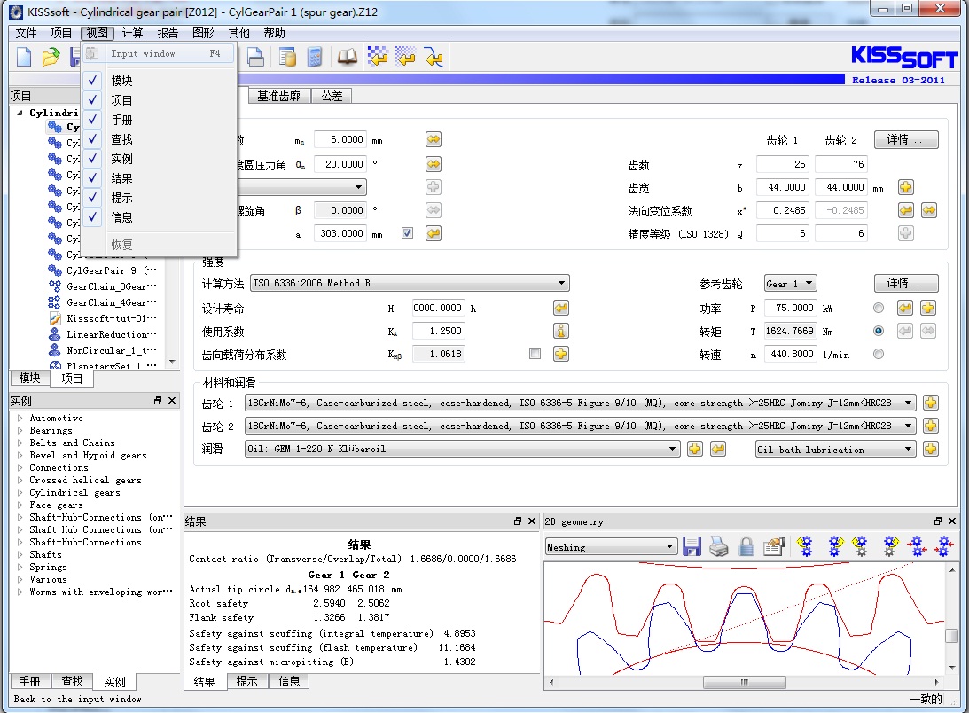The width and height of the screenshot is (969, 713).
Task: Switch to the 基准齿廓 tab
Action: [x=278, y=96]
